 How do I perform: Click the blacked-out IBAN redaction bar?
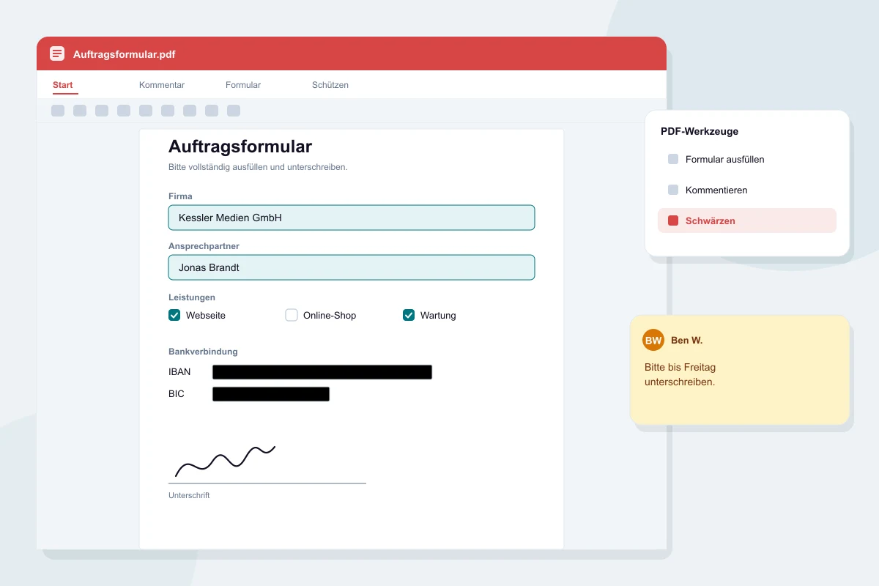322,372
